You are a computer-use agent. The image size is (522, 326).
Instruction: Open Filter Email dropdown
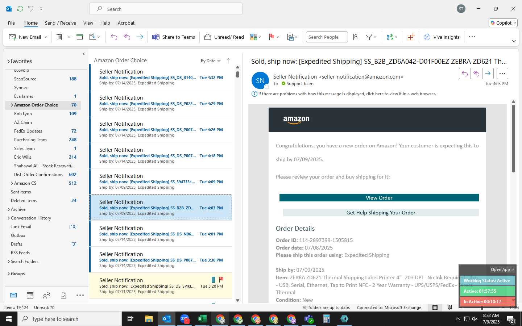coord(371,37)
